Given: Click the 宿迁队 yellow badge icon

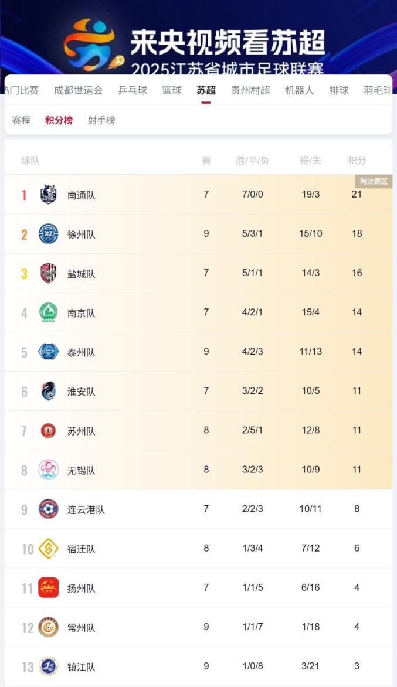Looking at the screenshot, I should pyautogui.click(x=49, y=549).
